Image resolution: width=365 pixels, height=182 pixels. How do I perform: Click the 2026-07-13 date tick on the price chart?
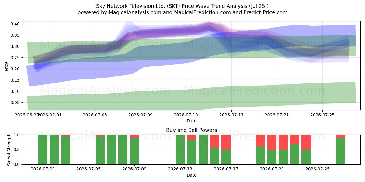[186, 115]
